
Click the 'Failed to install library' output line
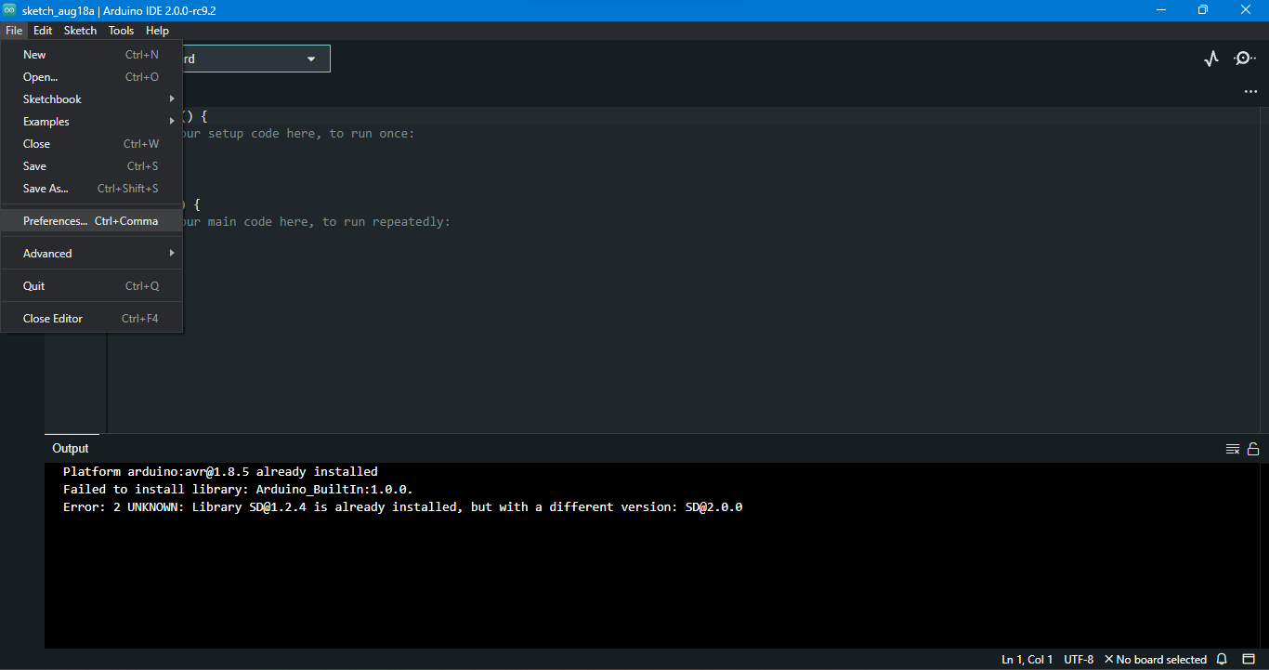click(x=238, y=490)
